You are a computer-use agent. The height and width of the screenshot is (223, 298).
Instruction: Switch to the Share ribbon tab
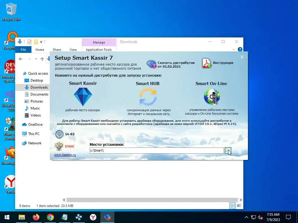[57, 49]
